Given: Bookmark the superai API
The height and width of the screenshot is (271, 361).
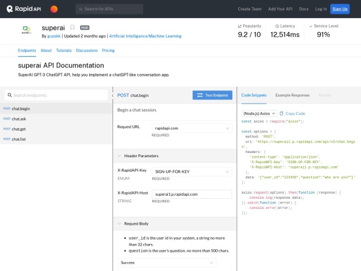Looking at the screenshot, I should 73,28.
